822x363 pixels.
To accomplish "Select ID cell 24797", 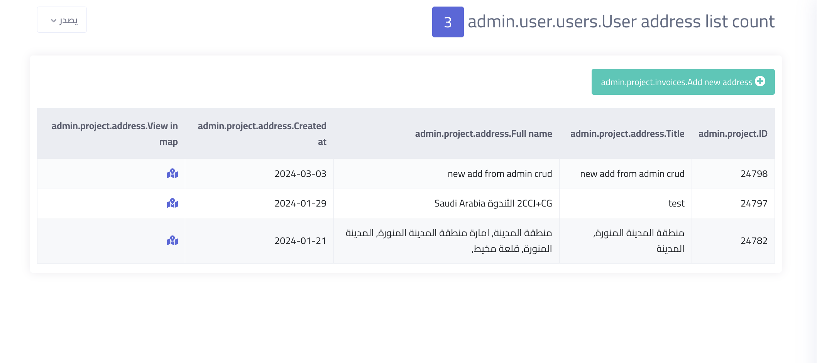I will click(754, 203).
